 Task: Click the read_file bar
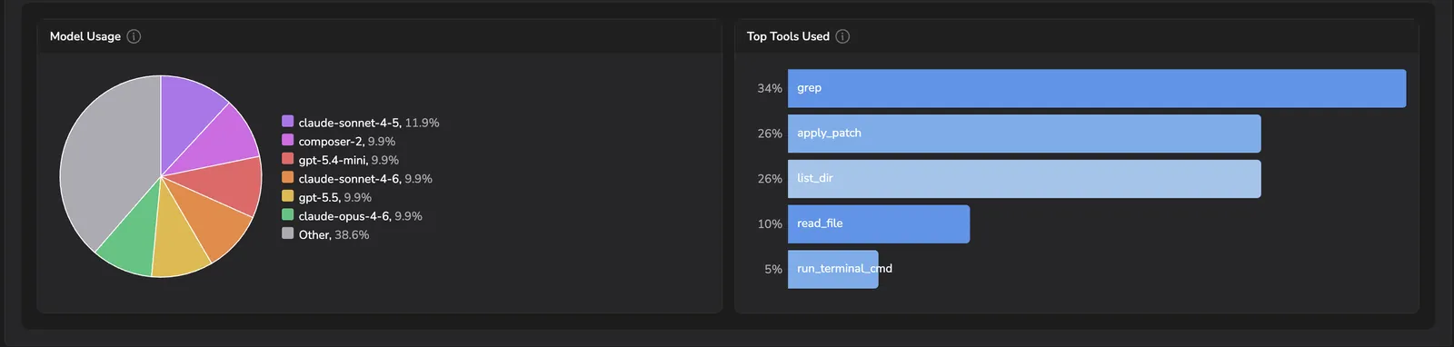pos(879,224)
